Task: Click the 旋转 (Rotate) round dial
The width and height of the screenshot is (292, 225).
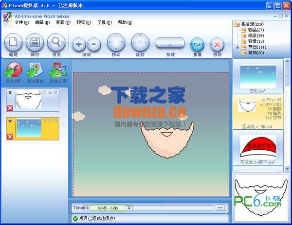Action: 140,42
